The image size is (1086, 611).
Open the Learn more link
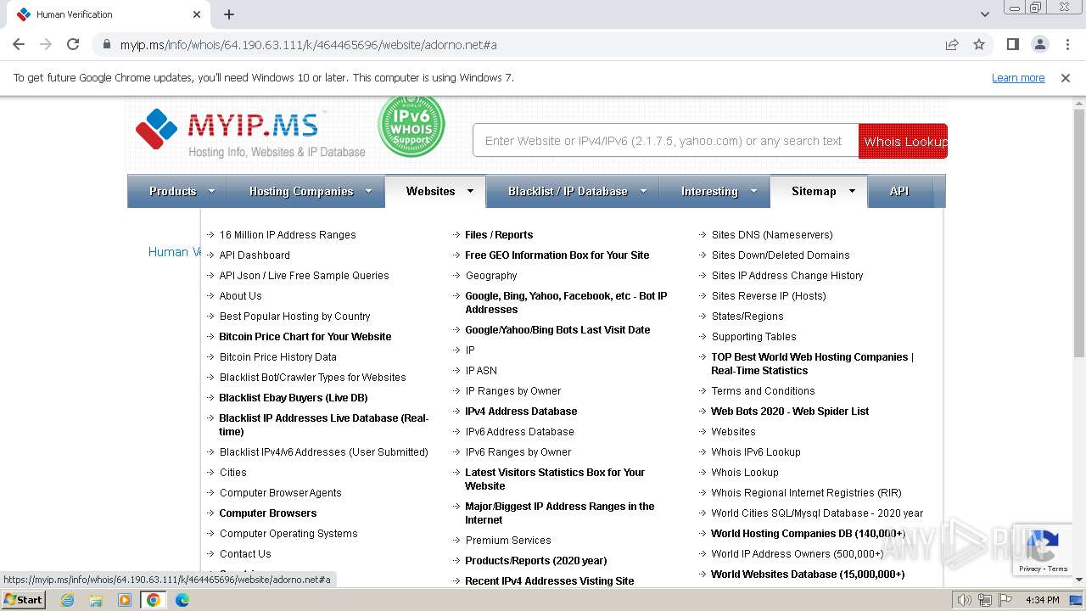[1018, 78]
